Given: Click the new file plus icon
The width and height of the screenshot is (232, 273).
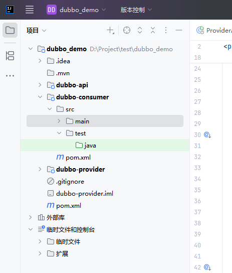Looking at the screenshot, I should pyautogui.click(x=110, y=30).
